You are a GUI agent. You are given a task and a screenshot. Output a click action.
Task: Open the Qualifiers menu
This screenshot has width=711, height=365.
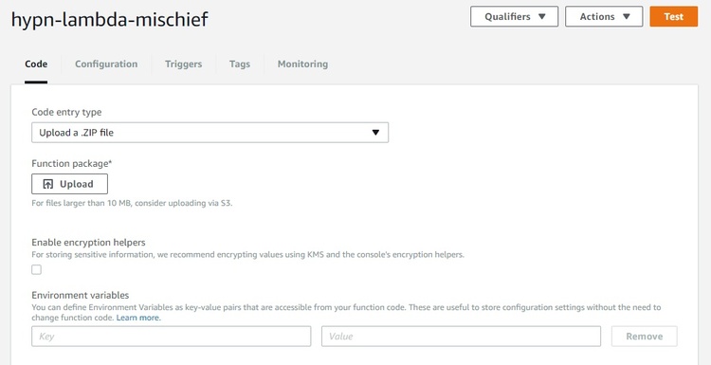point(514,17)
